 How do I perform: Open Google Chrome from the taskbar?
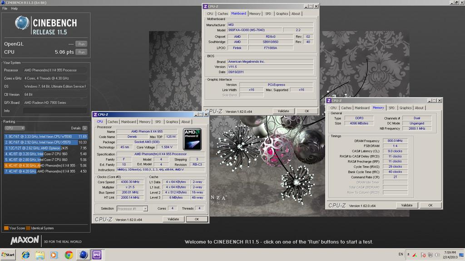coord(69,255)
